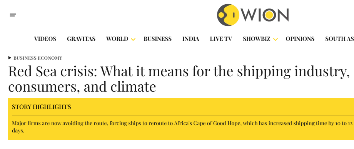
Task: Go to the Gravitas section
Action: pos(81,39)
